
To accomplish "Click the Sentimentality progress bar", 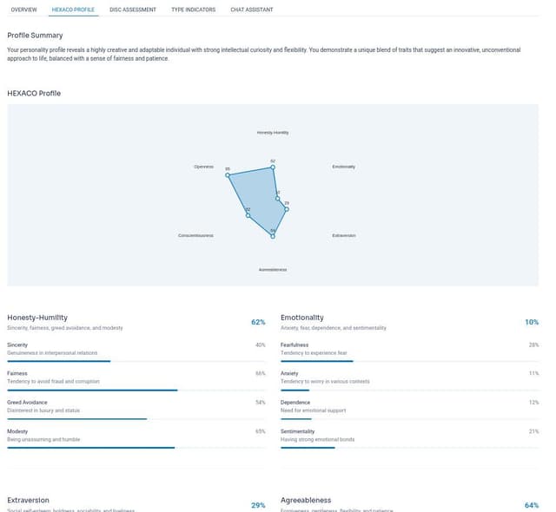I will tap(409, 448).
